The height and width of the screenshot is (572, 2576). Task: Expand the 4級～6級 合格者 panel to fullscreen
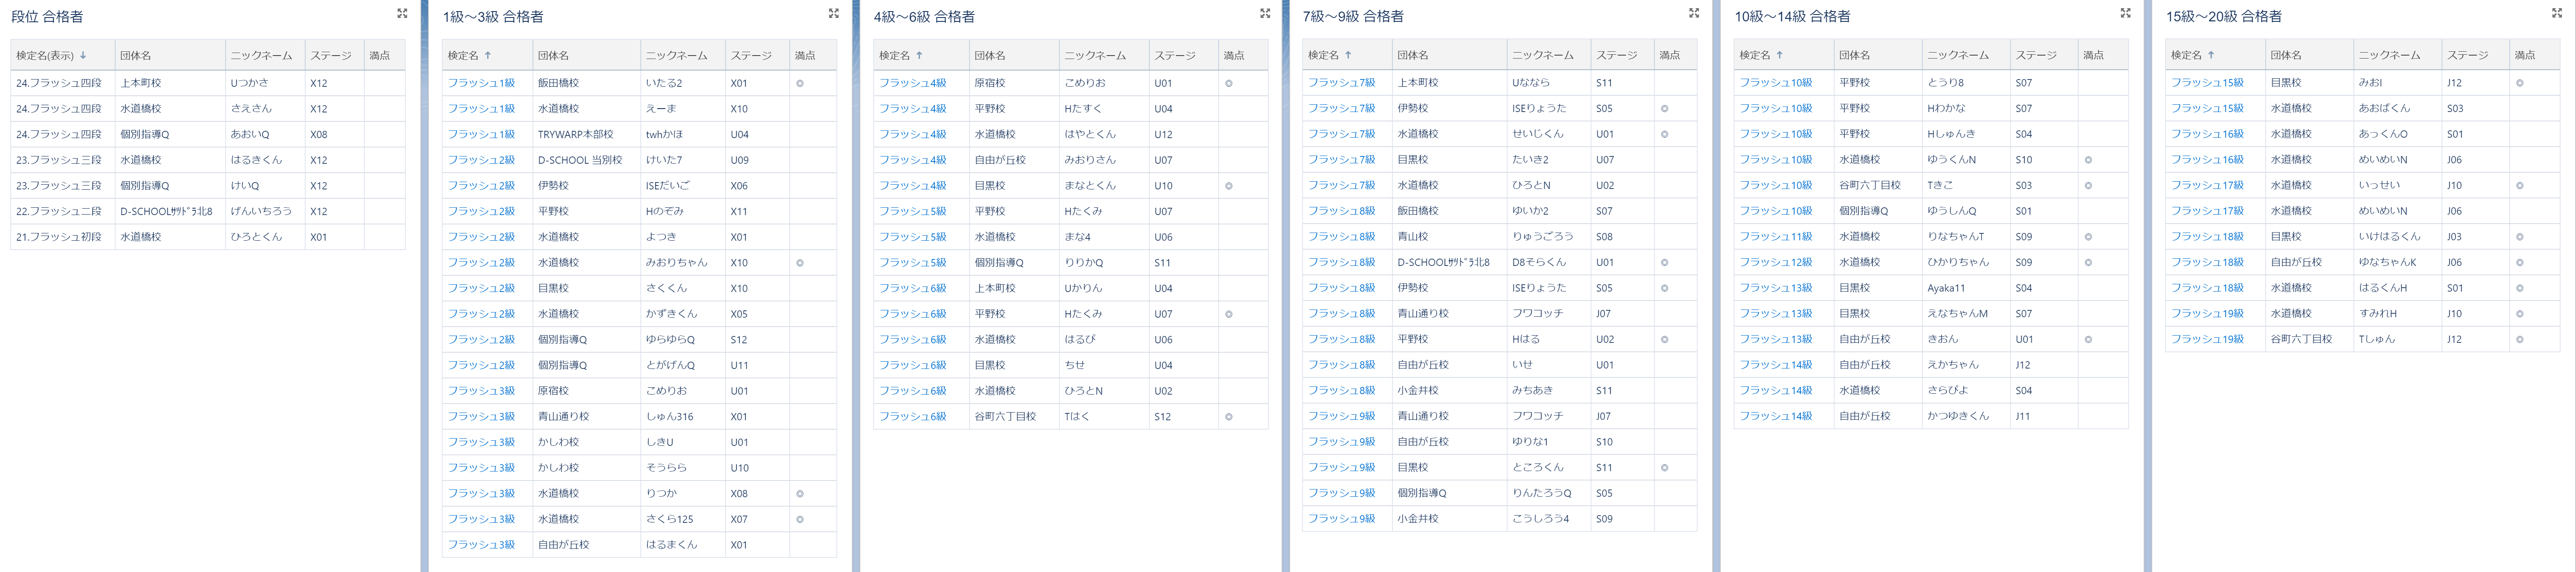click(1265, 13)
